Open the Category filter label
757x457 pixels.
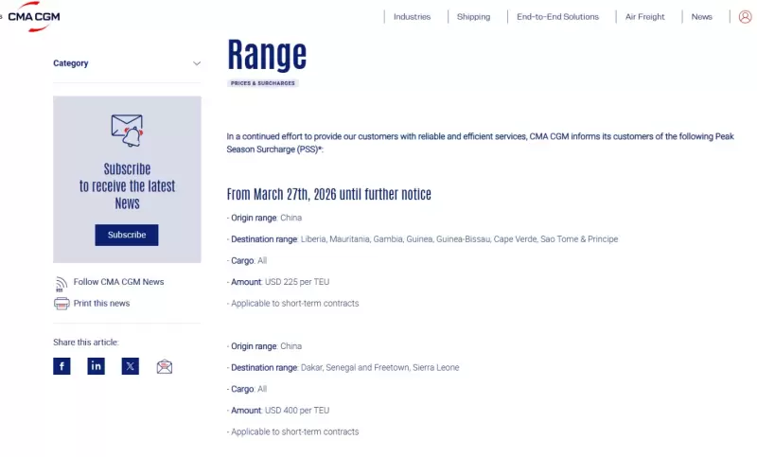(x=71, y=63)
